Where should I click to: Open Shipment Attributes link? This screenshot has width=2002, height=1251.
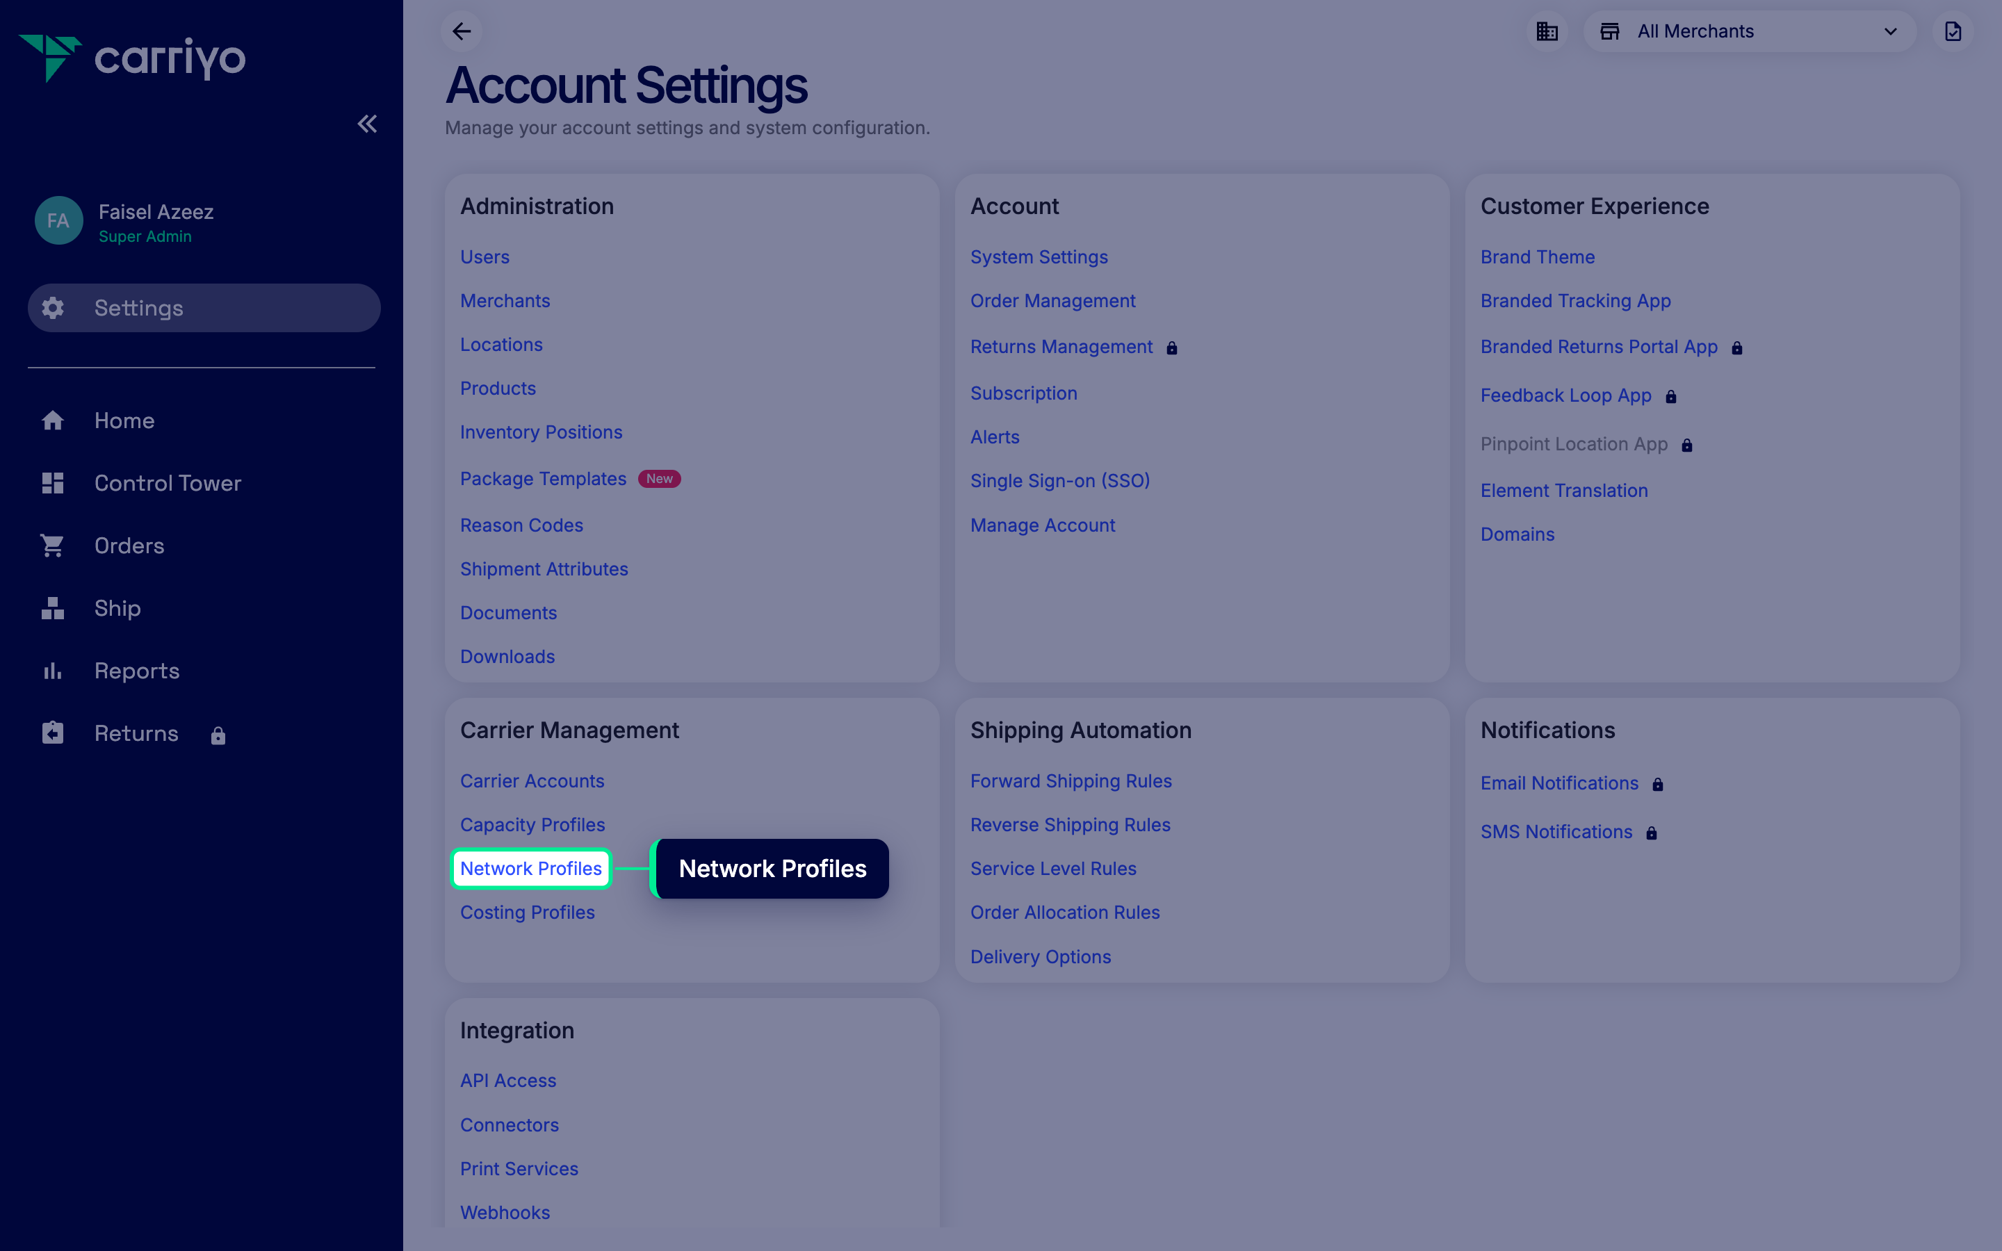544,569
